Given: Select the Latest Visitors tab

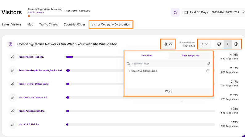Looking at the screenshot, I should 12,24.
